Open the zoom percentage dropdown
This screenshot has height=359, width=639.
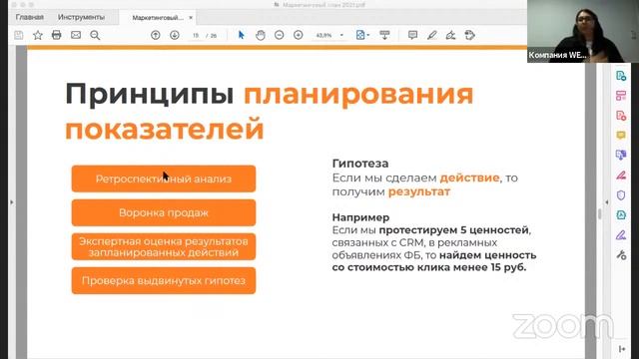coord(341,36)
